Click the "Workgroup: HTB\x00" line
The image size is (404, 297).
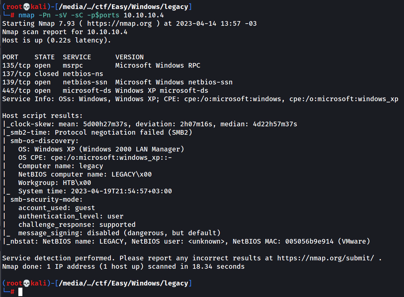click(54, 183)
